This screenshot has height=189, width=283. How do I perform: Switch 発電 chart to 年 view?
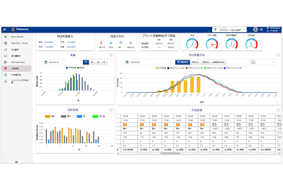(x=104, y=62)
